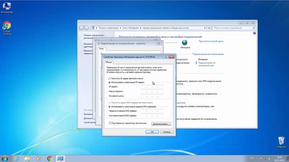Select obtain IP address automatically radio
The height and width of the screenshot is (162, 289).
[x=109, y=79]
